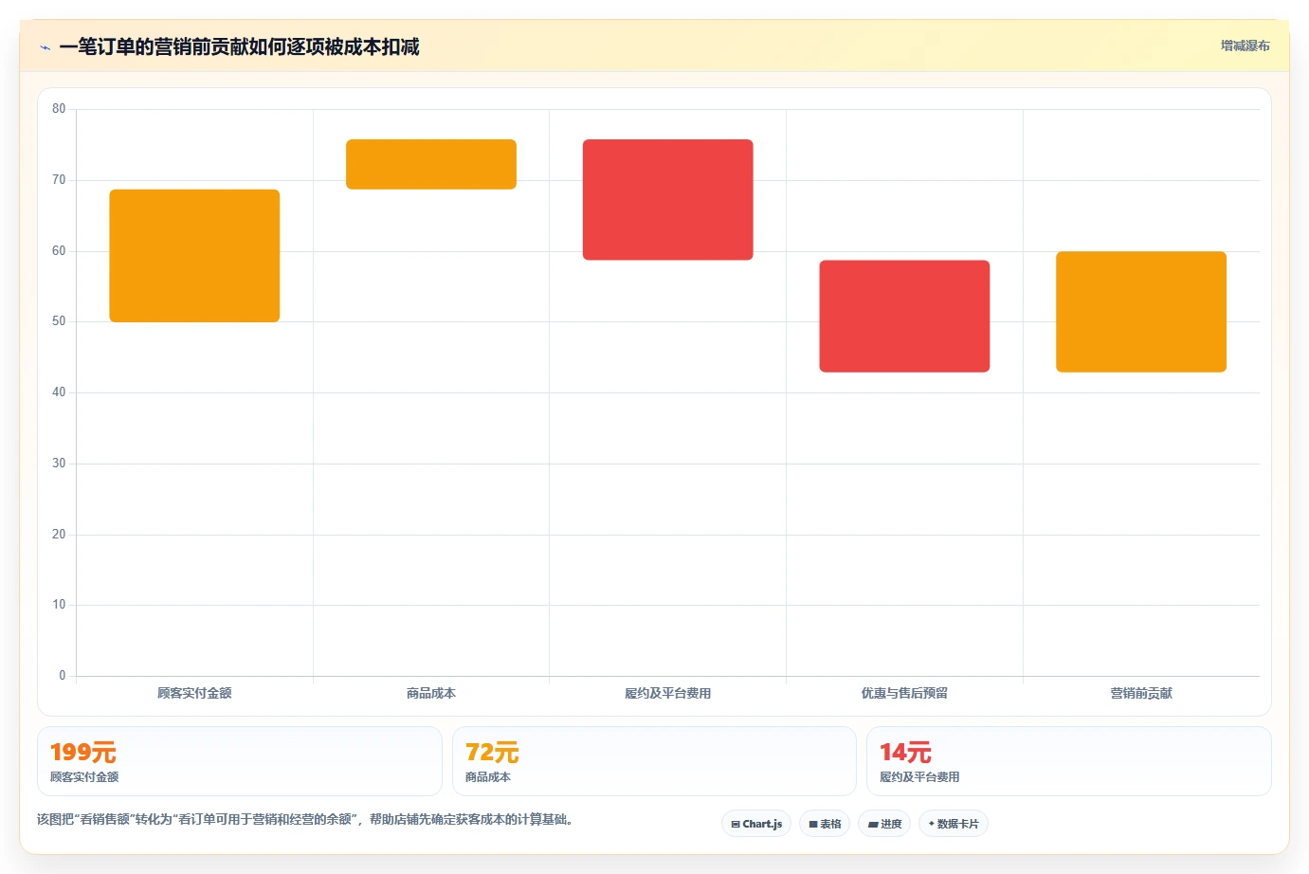Select the Chart.js tag pill
The height and width of the screenshot is (874, 1309).
click(756, 824)
